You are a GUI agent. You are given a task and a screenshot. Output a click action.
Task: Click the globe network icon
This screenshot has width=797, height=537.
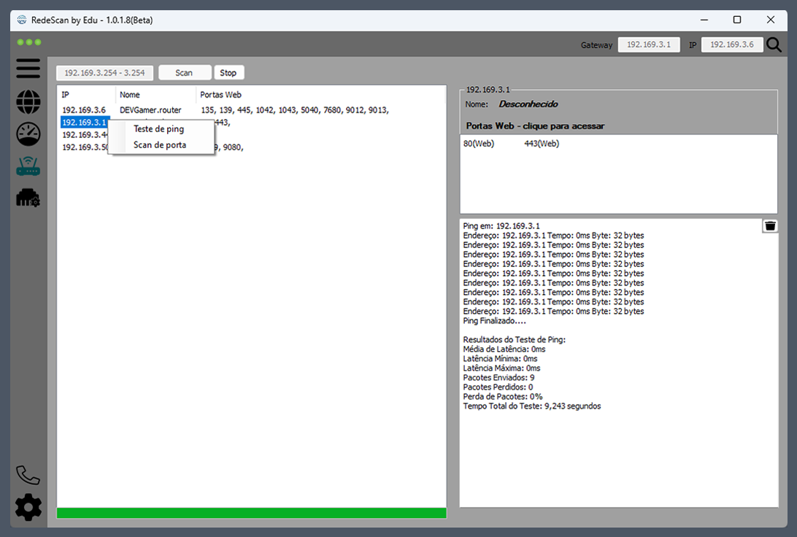(x=28, y=102)
